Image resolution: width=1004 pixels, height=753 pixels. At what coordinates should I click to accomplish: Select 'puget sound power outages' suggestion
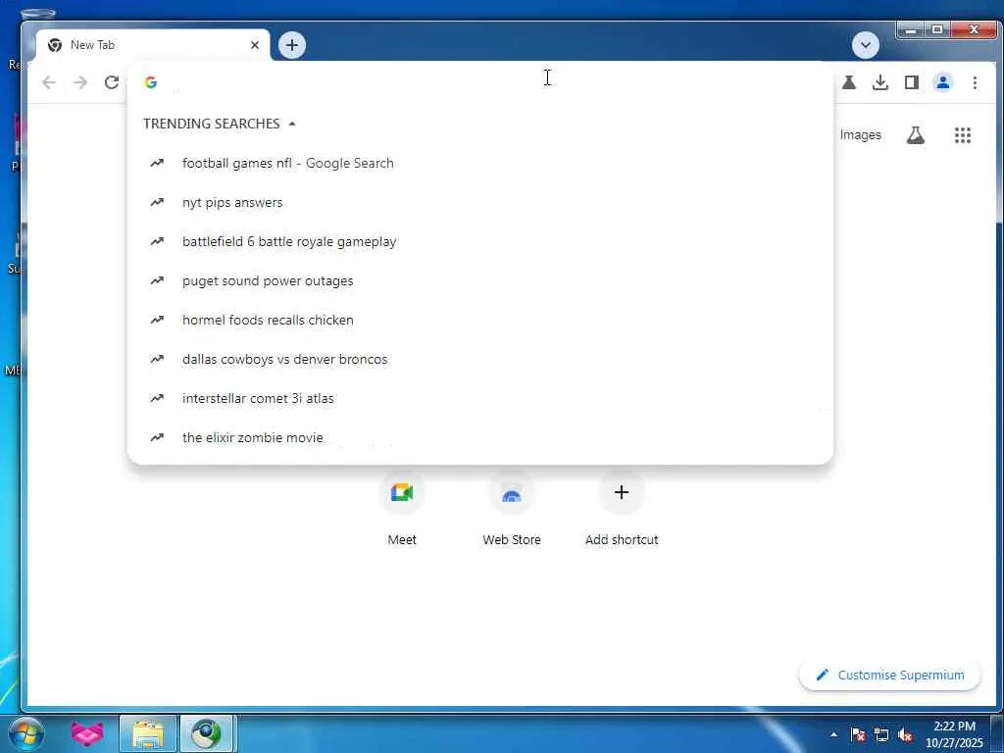[x=480, y=280]
